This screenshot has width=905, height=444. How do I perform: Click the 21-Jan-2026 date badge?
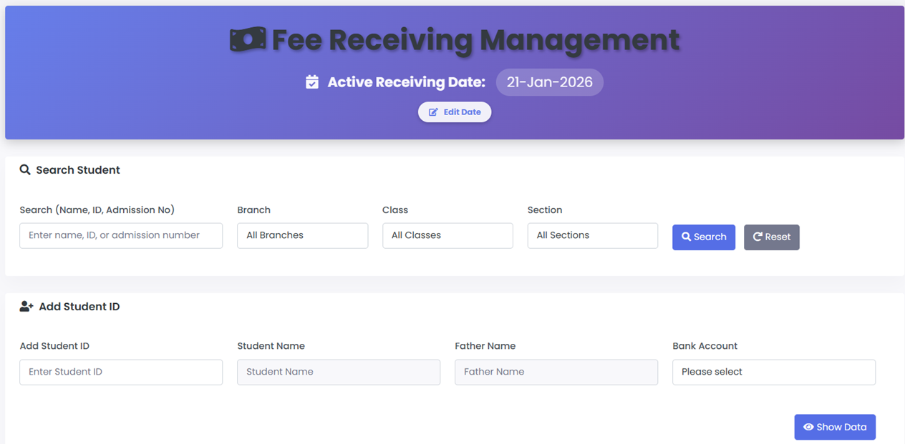point(549,82)
